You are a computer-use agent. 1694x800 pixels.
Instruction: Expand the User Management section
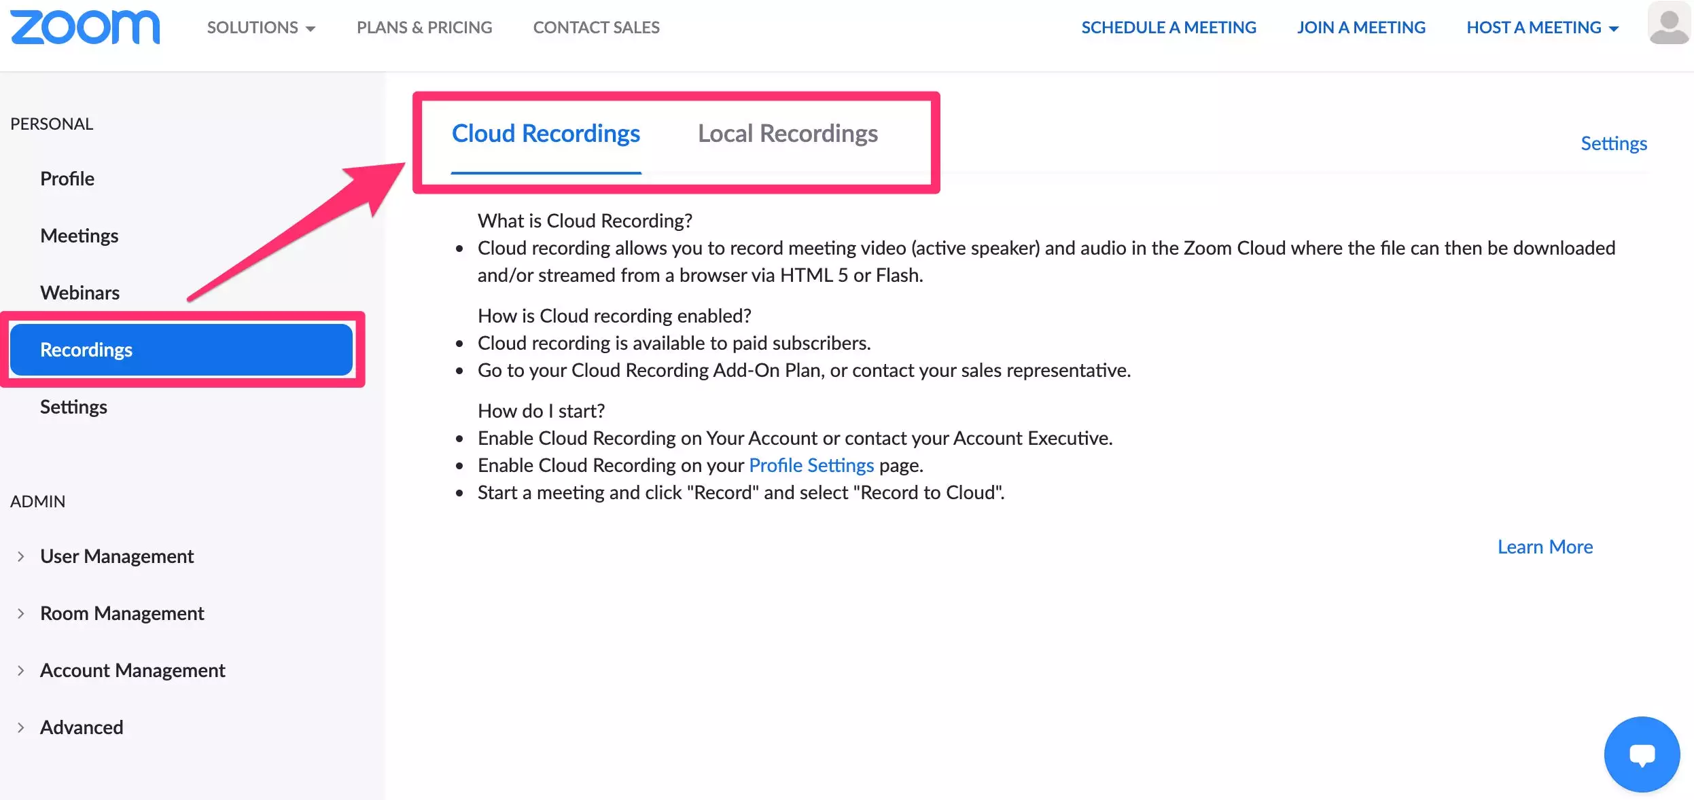(21, 556)
